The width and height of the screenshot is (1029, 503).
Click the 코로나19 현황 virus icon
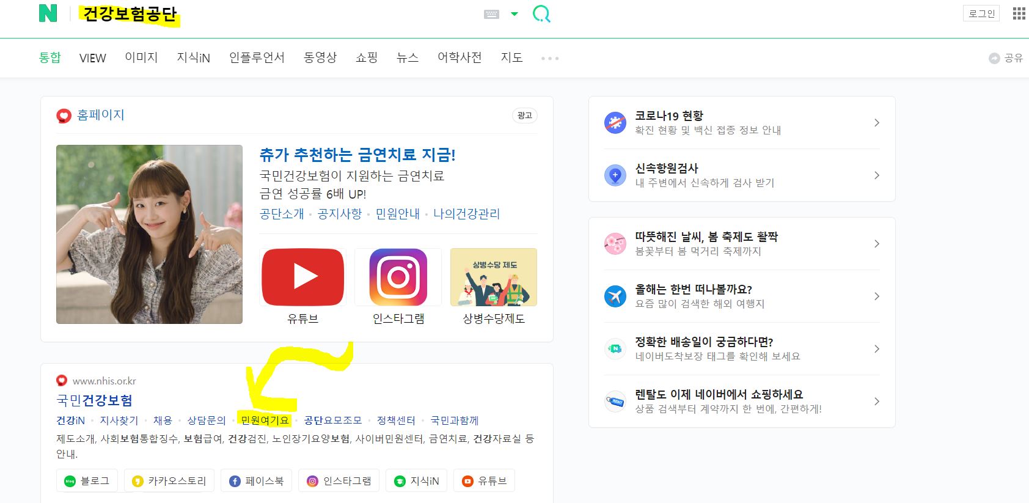(615, 123)
